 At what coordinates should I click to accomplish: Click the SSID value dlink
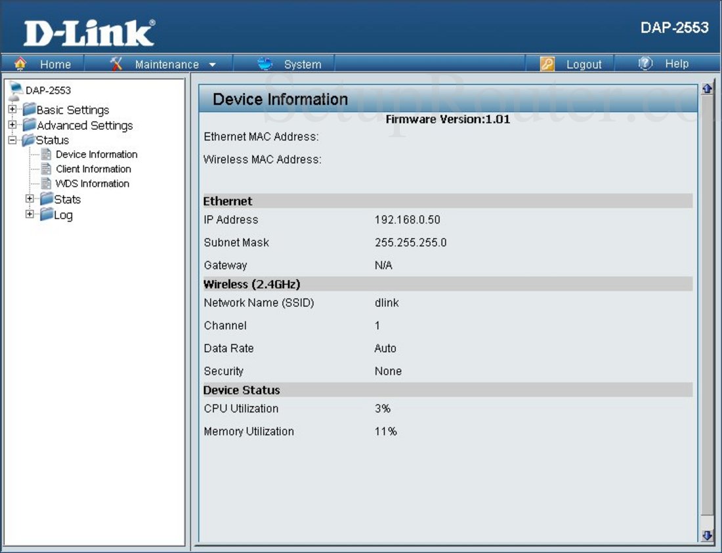pos(387,302)
